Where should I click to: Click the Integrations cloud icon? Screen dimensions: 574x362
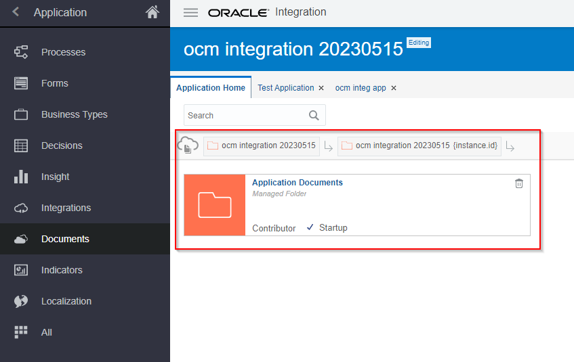[21, 208]
